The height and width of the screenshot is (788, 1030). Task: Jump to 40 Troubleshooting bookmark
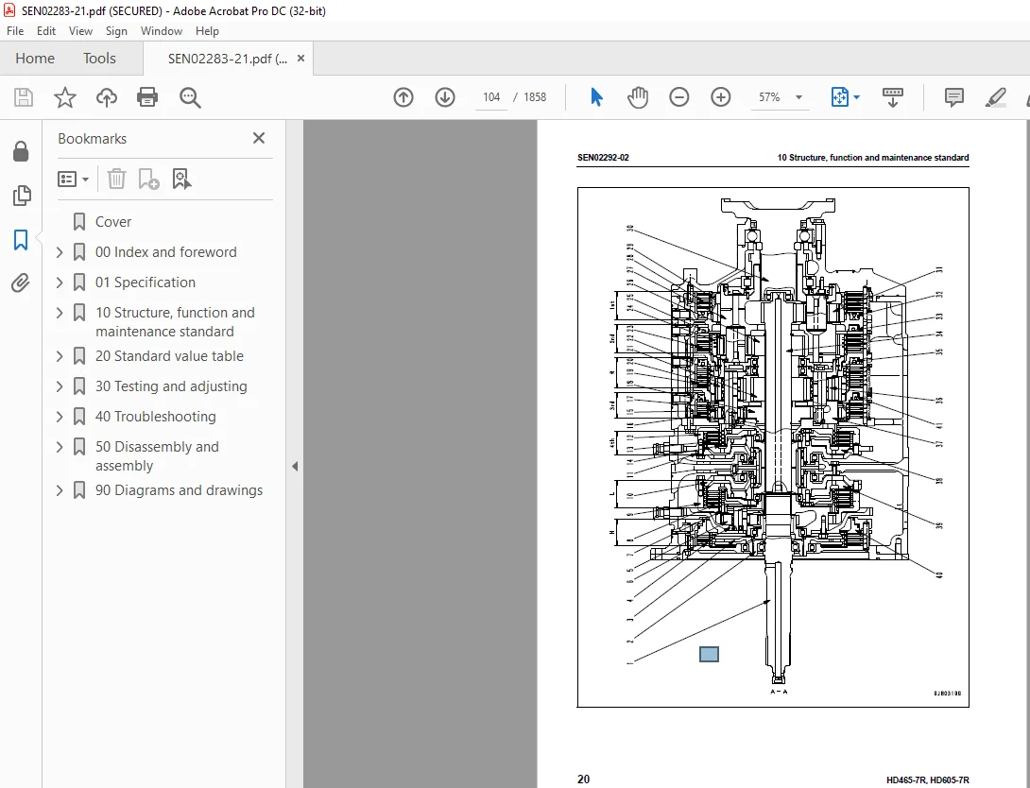pos(156,417)
